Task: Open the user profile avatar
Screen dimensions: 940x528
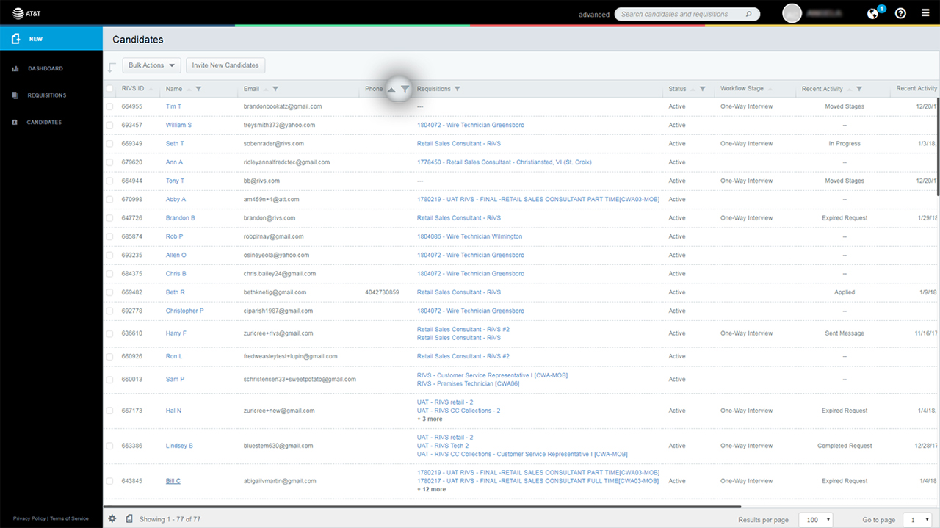Action: (x=792, y=13)
